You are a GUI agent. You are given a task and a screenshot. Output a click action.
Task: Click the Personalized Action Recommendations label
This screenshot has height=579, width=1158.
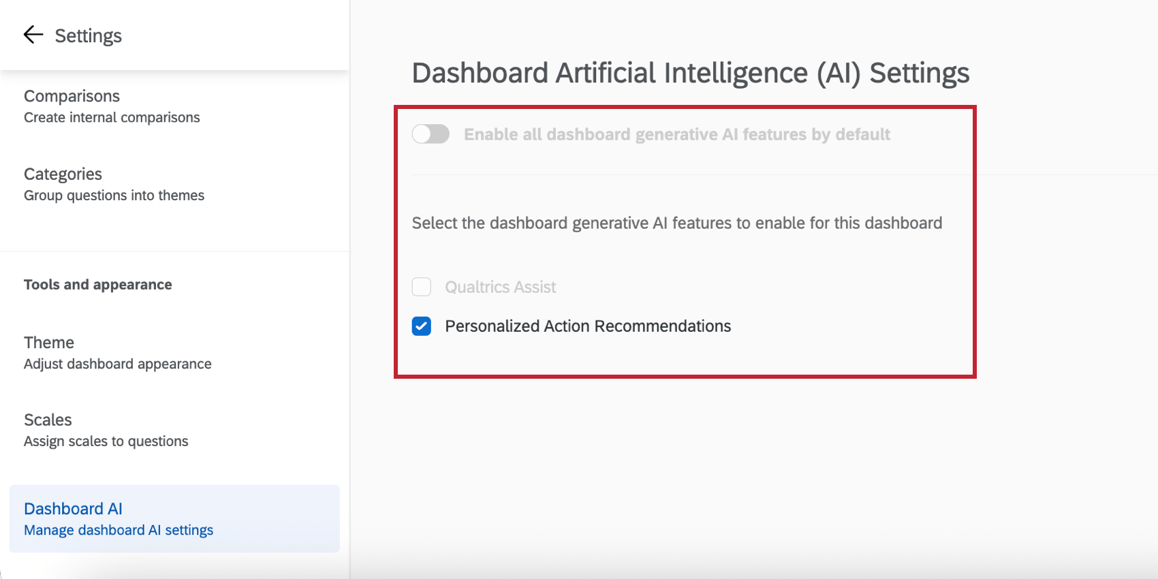[x=587, y=326]
